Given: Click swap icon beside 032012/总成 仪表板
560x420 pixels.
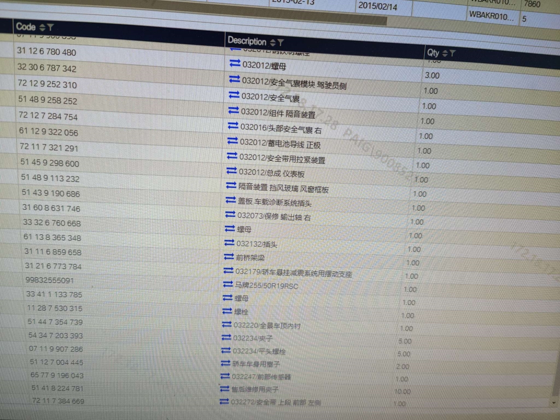Looking at the screenshot, I should pyautogui.click(x=232, y=171).
